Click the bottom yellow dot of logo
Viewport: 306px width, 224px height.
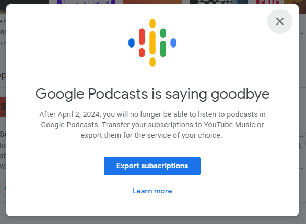pos(152,62)
